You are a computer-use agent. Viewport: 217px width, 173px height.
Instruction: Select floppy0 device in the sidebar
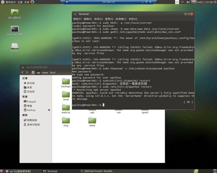pyautogui.click(x=31, y=102)
